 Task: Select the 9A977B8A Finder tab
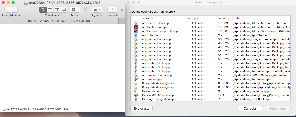click(59, 21)
